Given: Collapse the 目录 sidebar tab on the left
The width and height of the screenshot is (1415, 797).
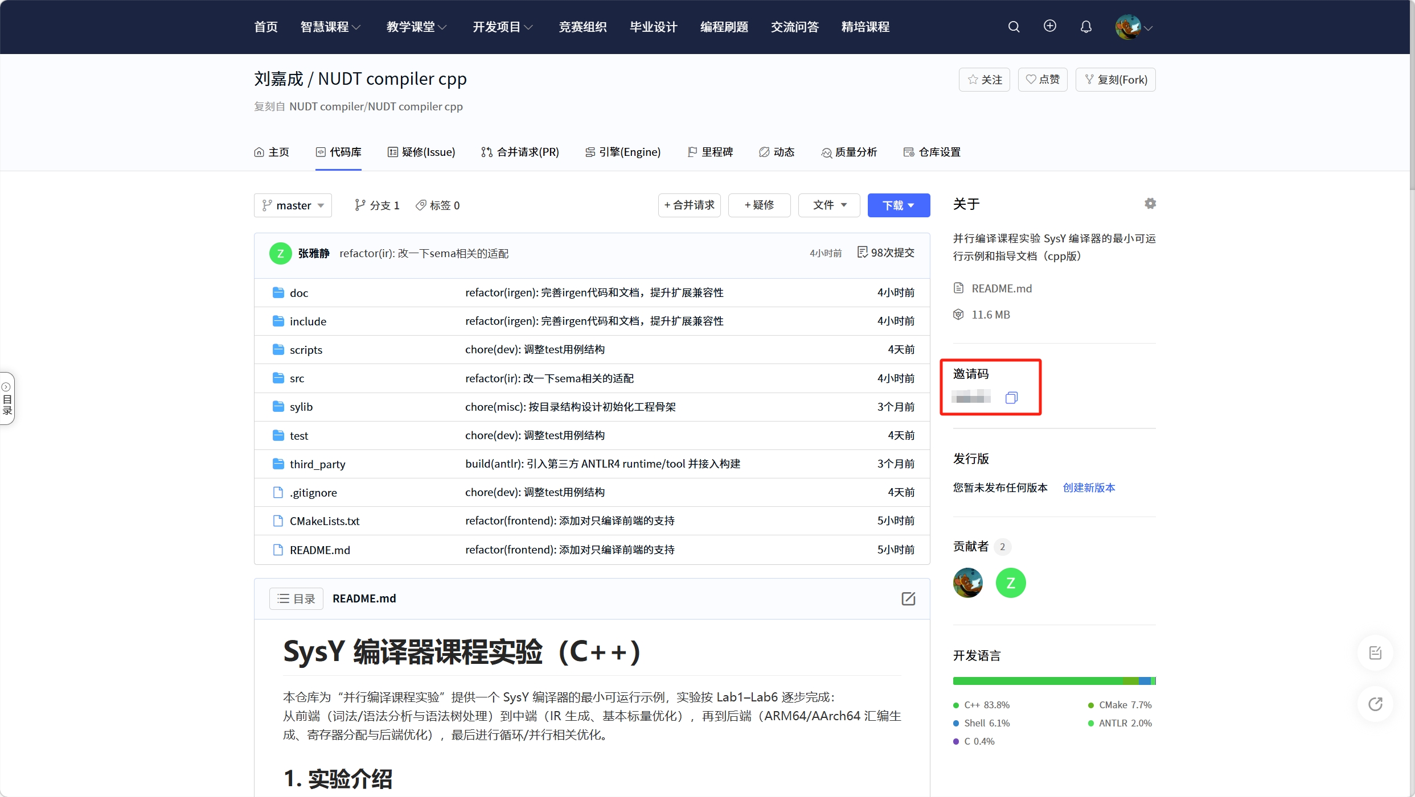Looking at the screenshot, I should point(7,398).
